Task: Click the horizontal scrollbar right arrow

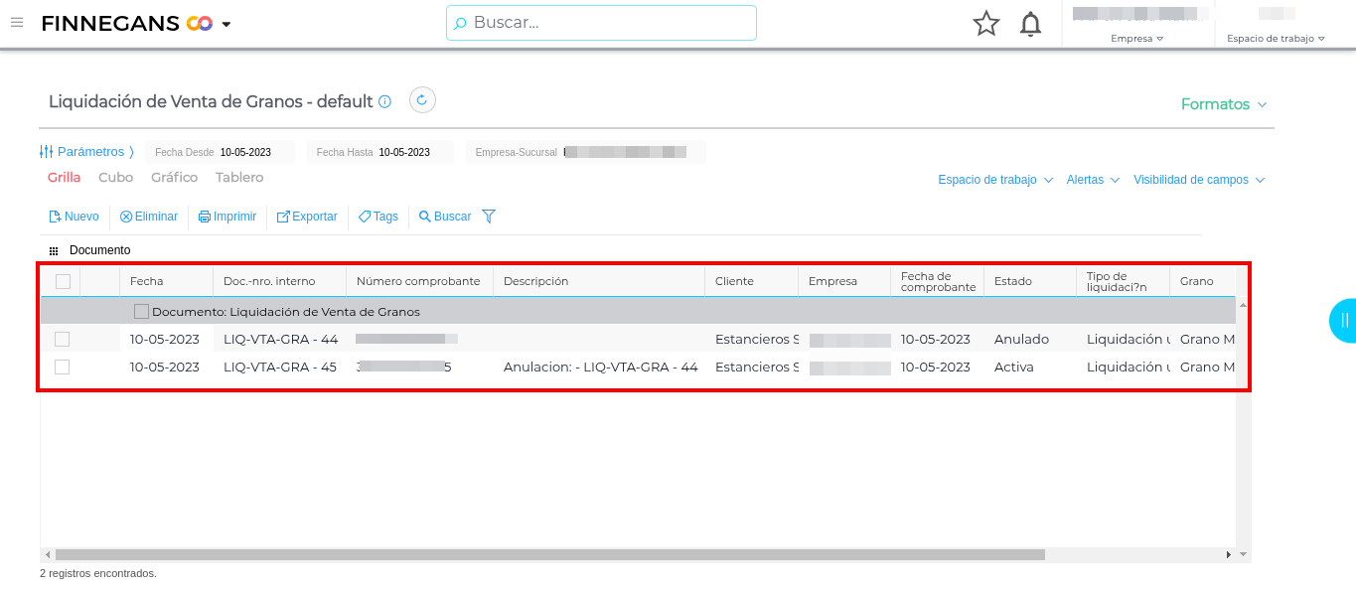Action: tap(1229, 554)
